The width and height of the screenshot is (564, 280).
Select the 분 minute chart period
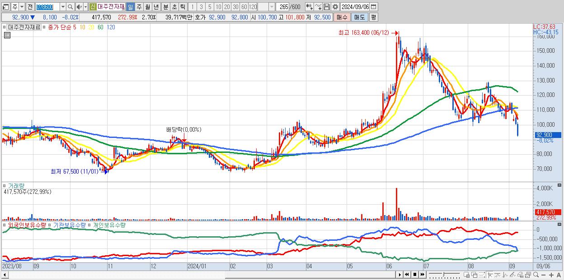click(x=165, y=7)
